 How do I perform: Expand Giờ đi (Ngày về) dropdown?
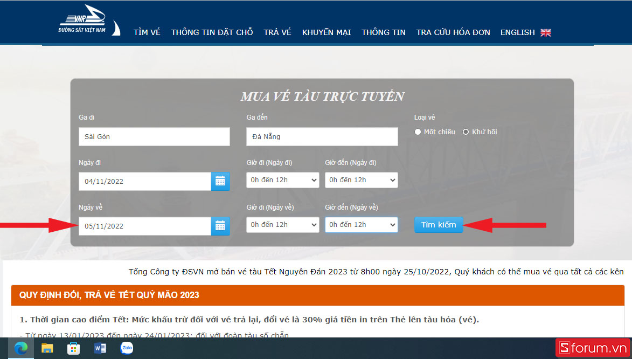(283, 225)
